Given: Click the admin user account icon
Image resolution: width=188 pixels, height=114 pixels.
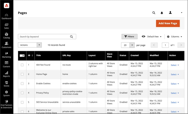Looking at the screenshot, I should click(x=170, y=13).
